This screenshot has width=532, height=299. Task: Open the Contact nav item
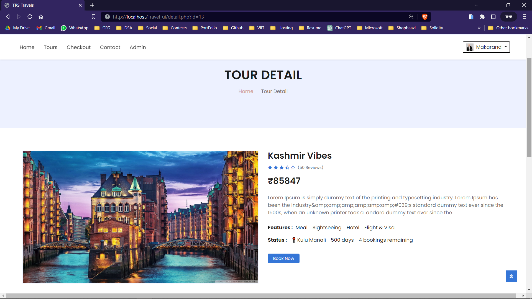pyautogui.click(x=110, y=47)
